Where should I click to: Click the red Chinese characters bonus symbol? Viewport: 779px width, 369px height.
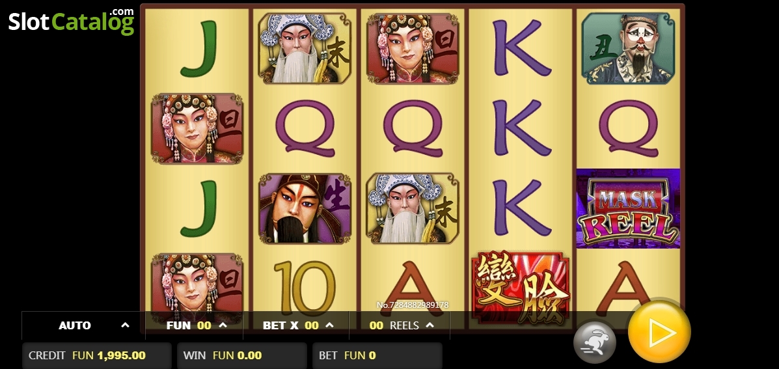click(x=521, y=288)
